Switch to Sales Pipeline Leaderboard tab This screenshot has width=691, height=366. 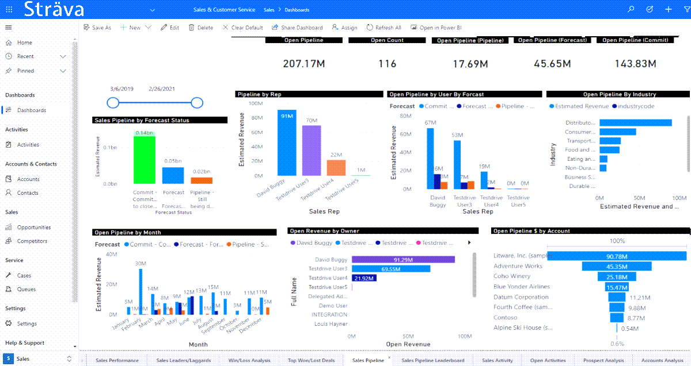tap(432, 360)
